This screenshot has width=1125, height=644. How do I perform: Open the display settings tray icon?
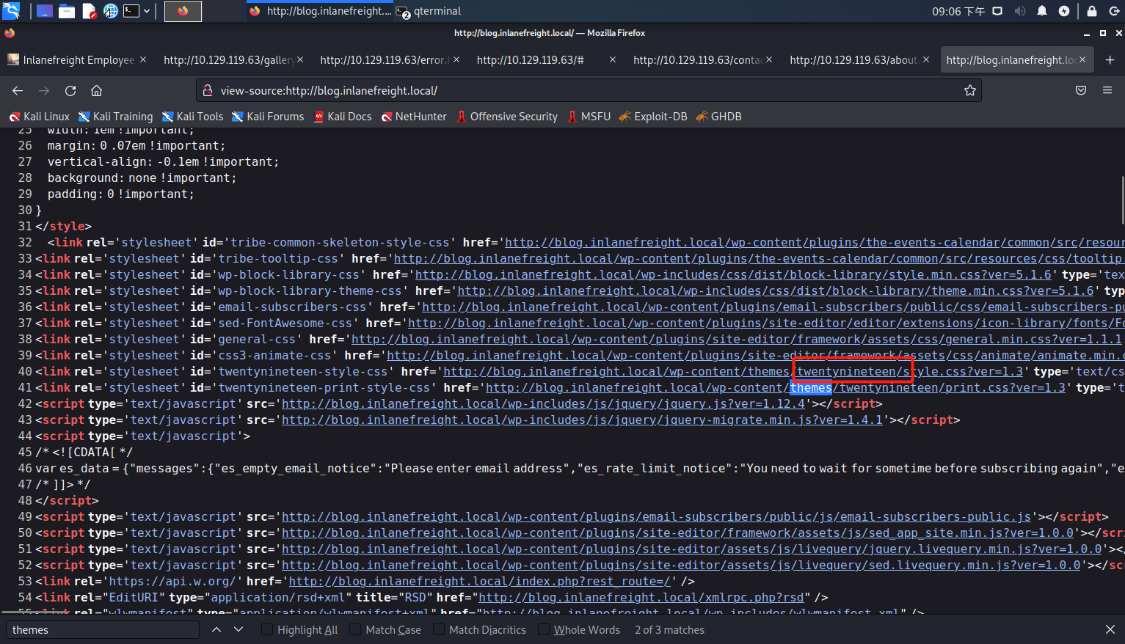point(997,11)
